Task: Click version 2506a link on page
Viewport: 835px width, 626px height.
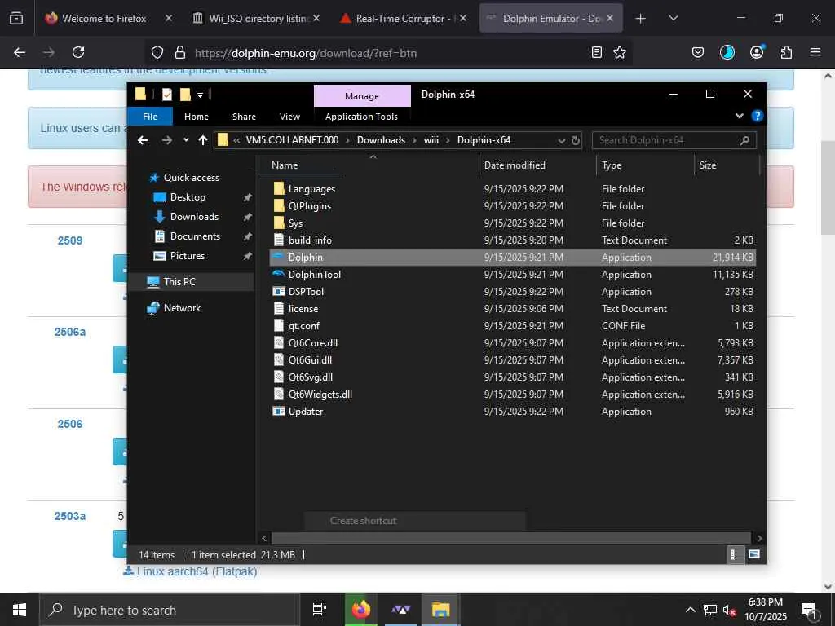Action: [70, 333]
